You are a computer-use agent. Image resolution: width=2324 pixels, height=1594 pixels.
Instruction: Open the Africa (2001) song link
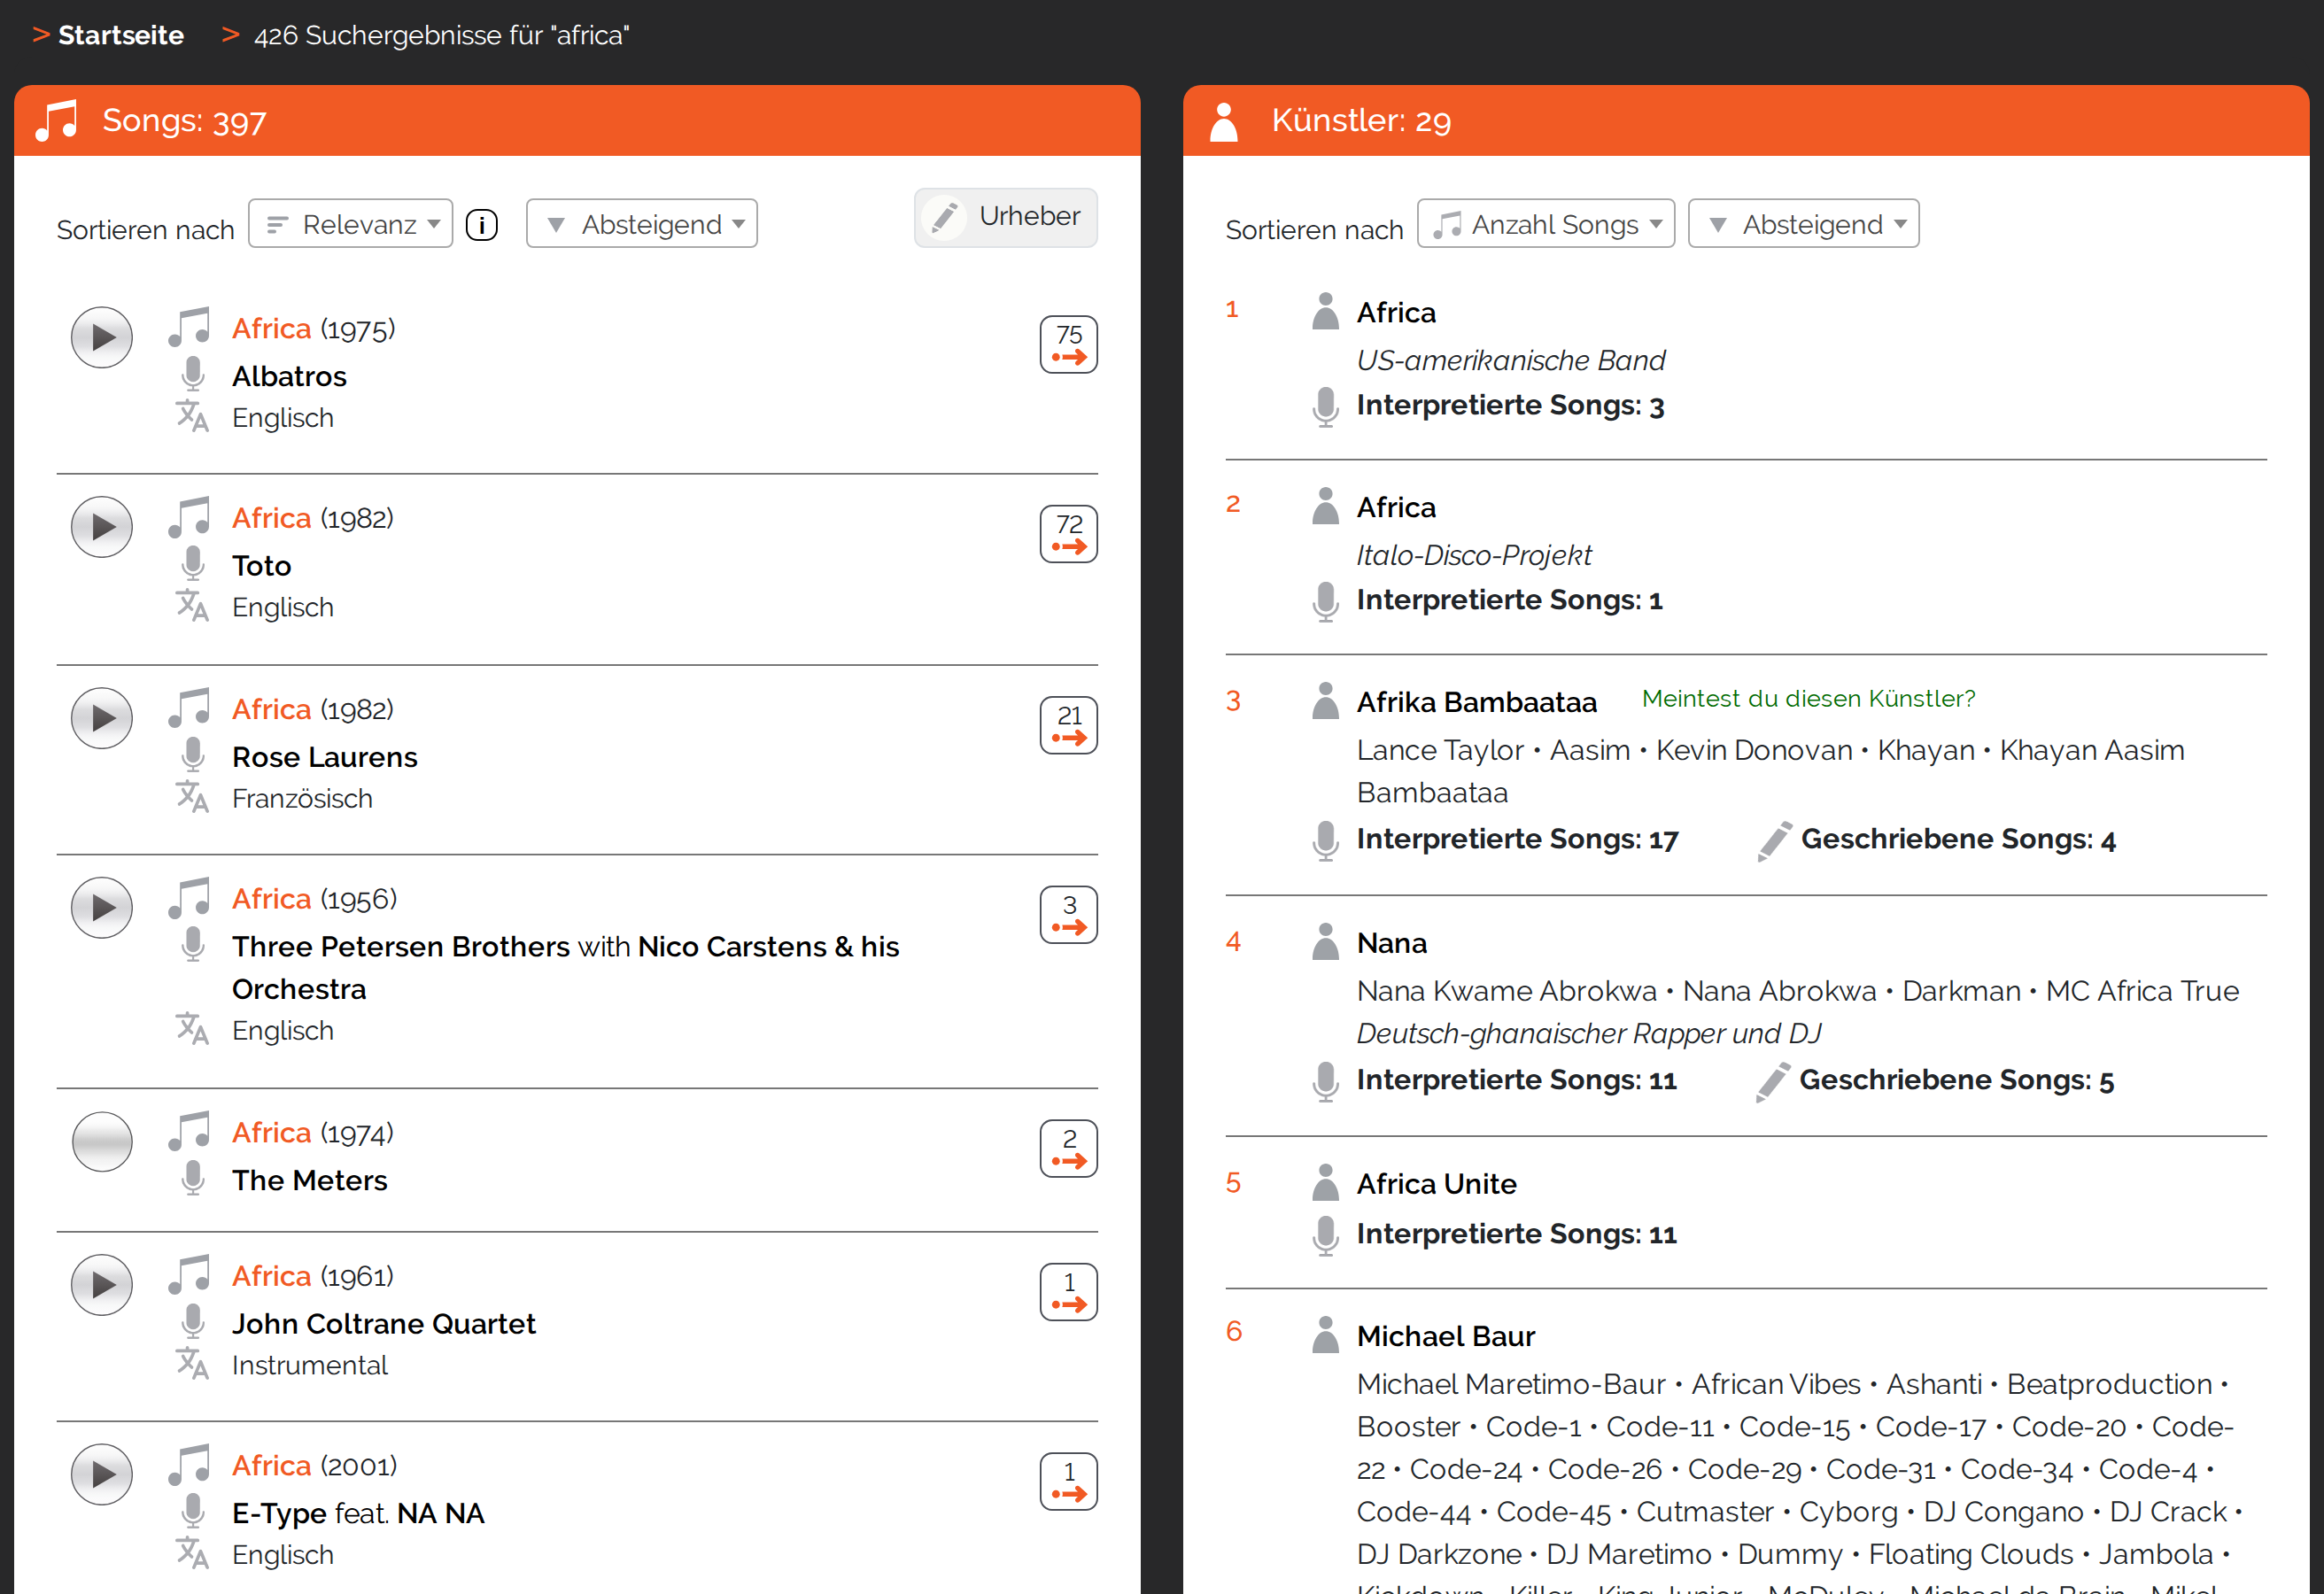click(272, 1465)
